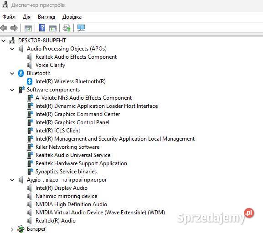The width and height of the screenshot is (263, 233).
Task: Click the speaker icon beside Realtek(R) Audio
Action: [x=30, y=221]
